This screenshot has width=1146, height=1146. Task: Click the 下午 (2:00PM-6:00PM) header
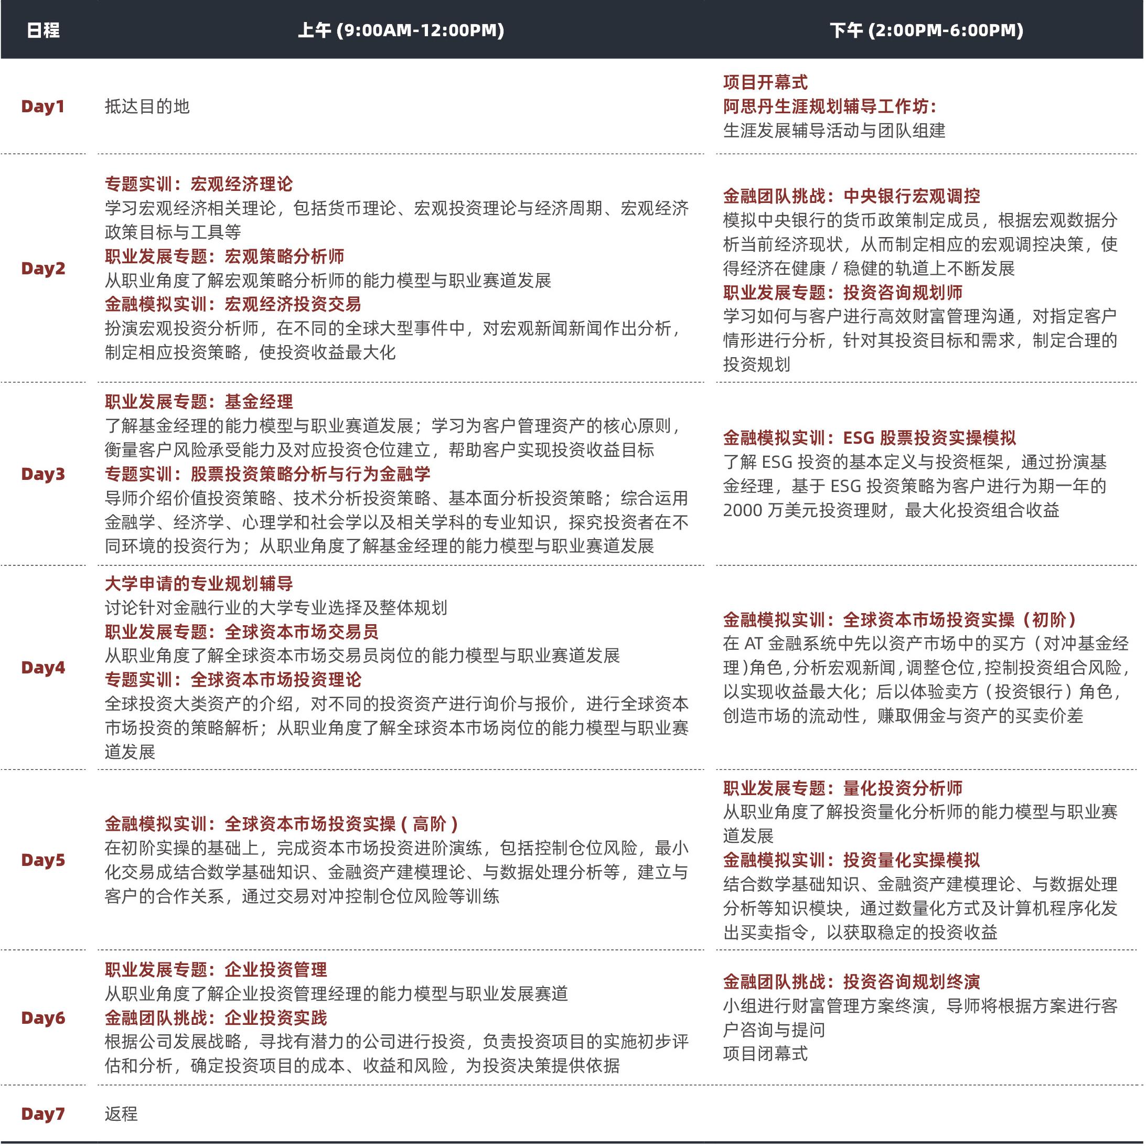coord(926,30)
